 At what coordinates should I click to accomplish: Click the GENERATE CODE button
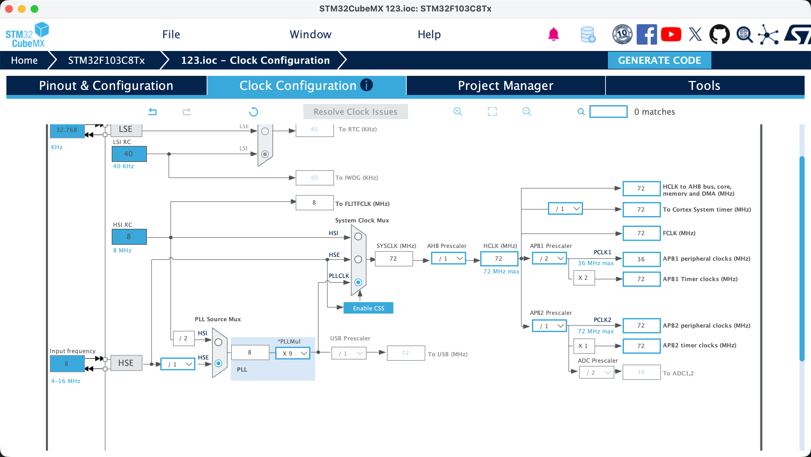click(660, 60)
